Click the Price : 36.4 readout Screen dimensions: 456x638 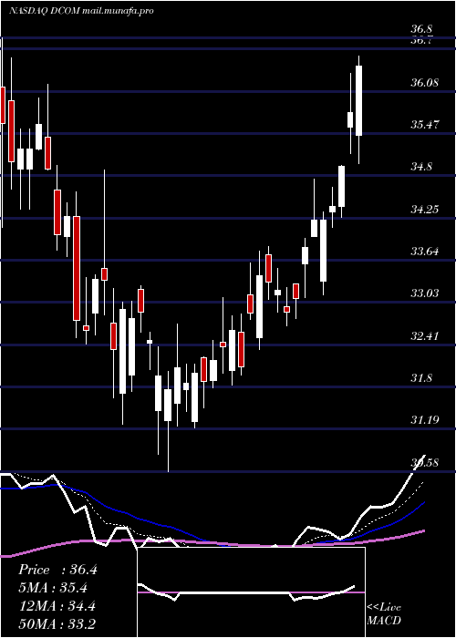coord(57,570)
